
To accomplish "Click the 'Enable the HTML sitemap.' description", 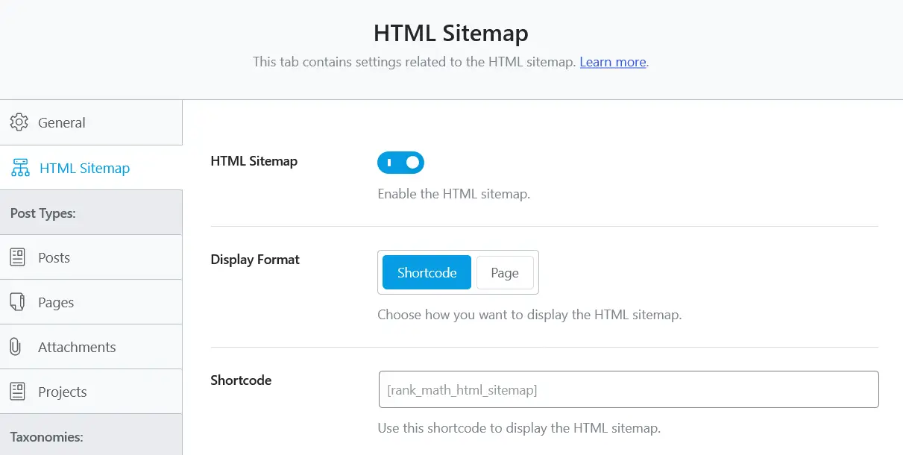I will [453, 194].
